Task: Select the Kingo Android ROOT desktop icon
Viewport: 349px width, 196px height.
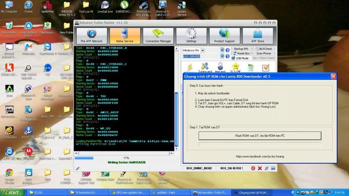Action: (28, 30)
